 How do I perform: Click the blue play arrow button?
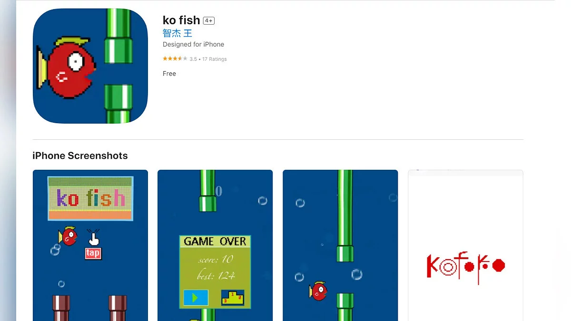pyautogui.click(x=196, y=298)
